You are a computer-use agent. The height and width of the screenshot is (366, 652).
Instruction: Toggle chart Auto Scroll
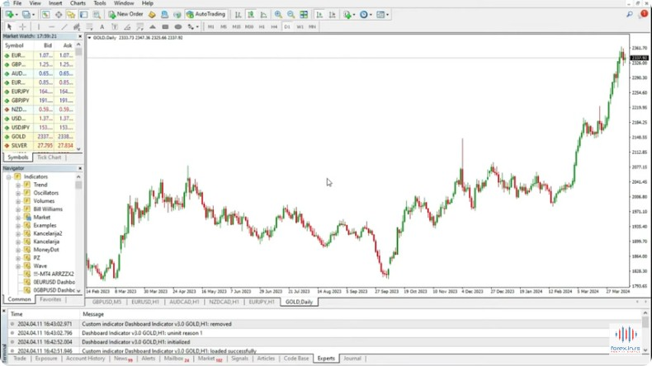click(x=319, y=15)
